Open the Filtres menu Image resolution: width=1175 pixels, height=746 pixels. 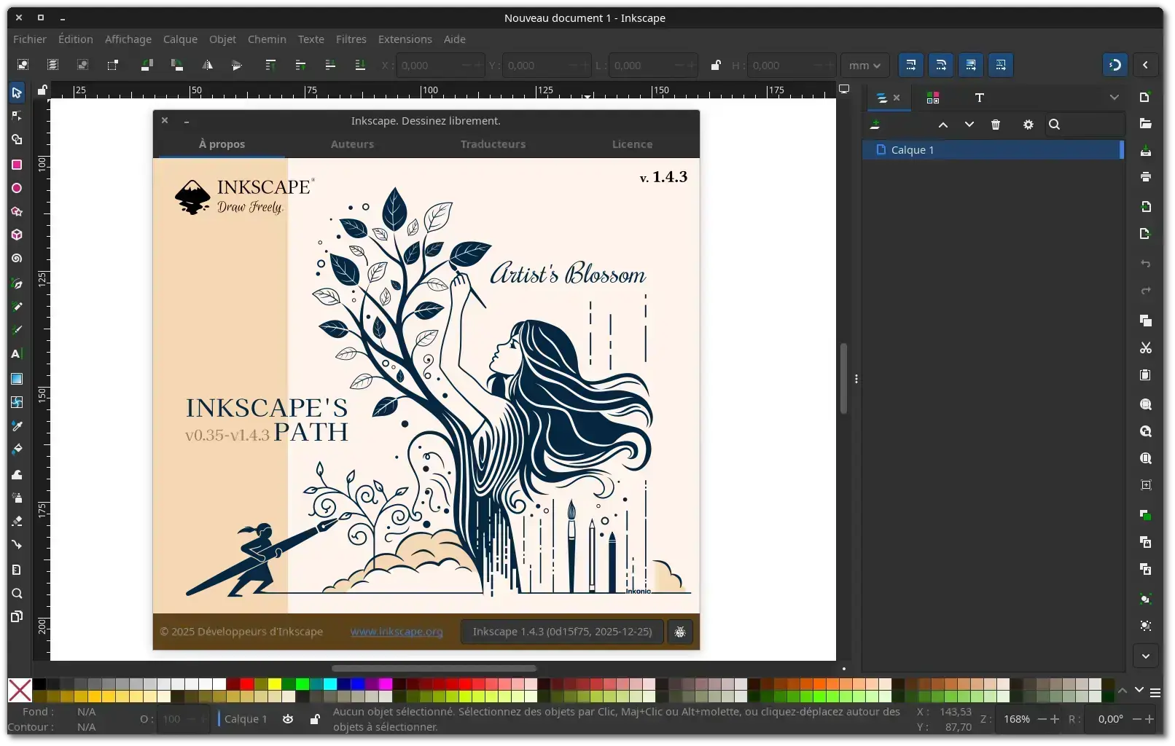point(351,39)
